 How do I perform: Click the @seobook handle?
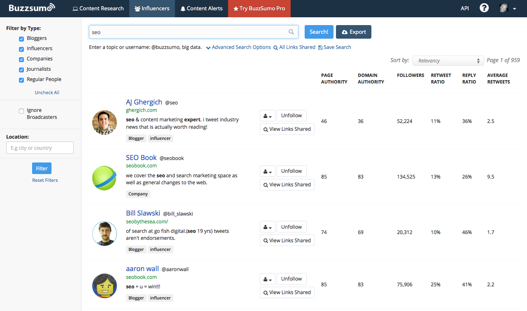pos(172,158)
